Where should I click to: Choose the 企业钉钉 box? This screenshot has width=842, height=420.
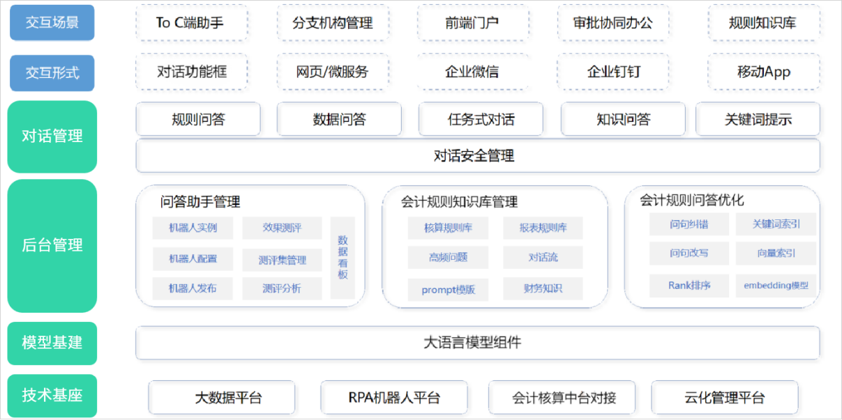(x=613, y=72)
